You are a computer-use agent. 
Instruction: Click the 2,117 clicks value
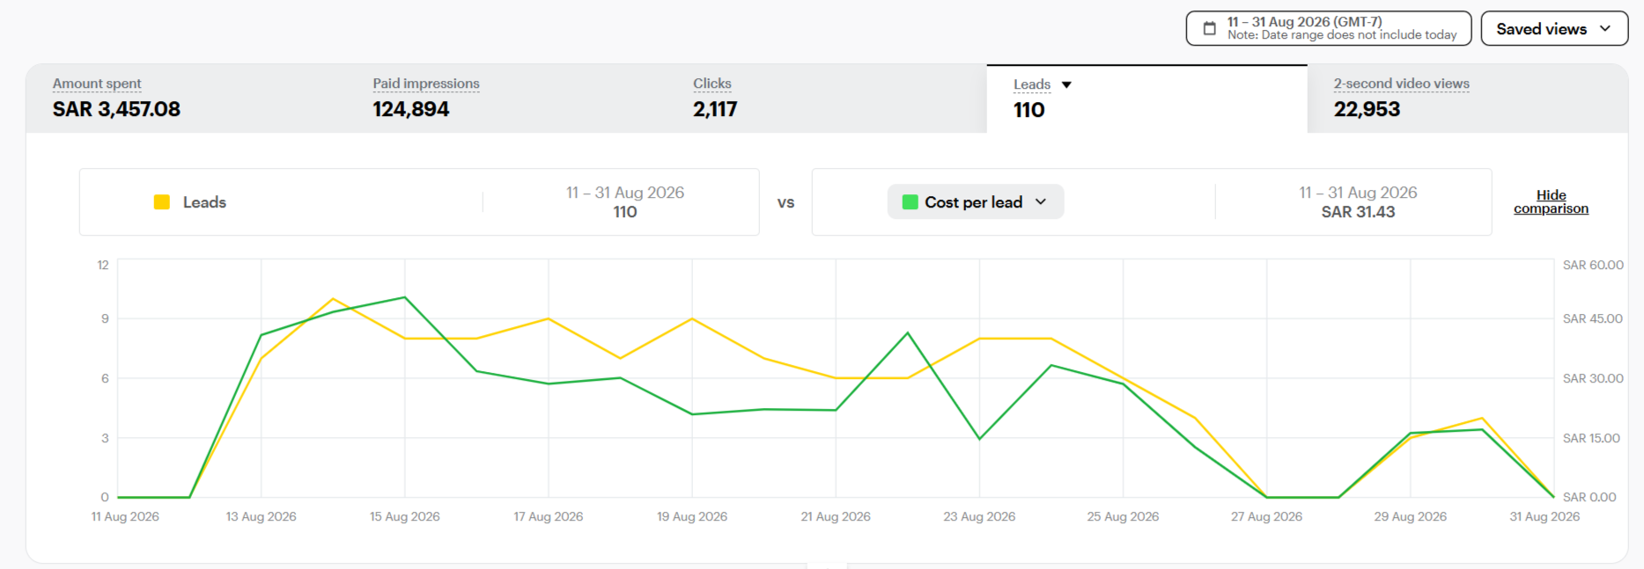point(715,109)
